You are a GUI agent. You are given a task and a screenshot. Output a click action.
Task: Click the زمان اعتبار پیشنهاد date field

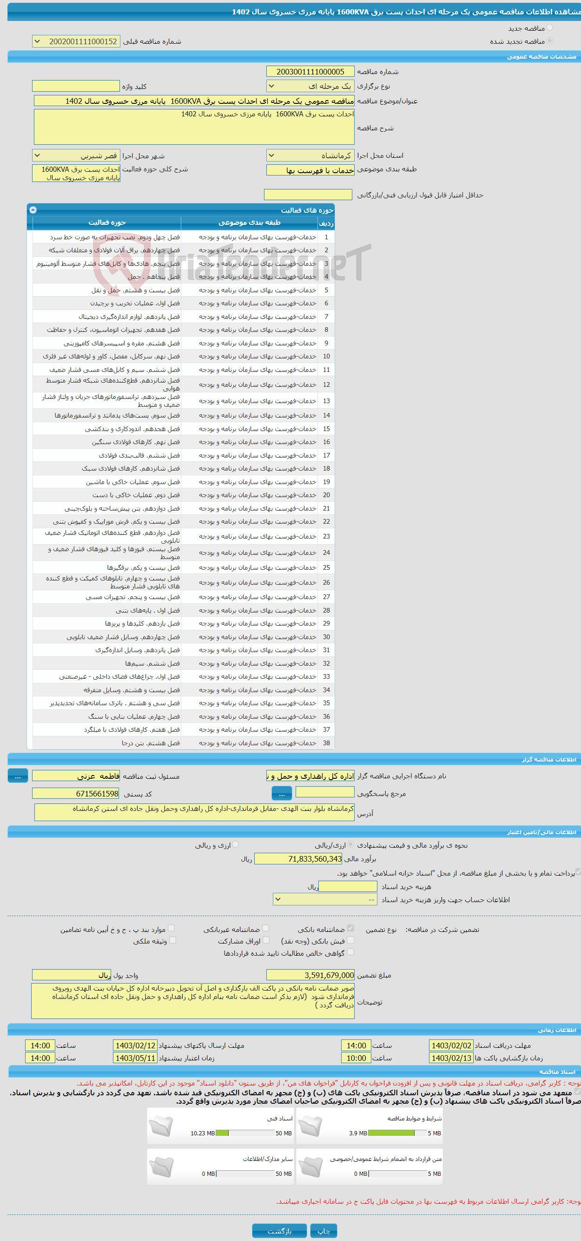click(x=135, y=1058)
